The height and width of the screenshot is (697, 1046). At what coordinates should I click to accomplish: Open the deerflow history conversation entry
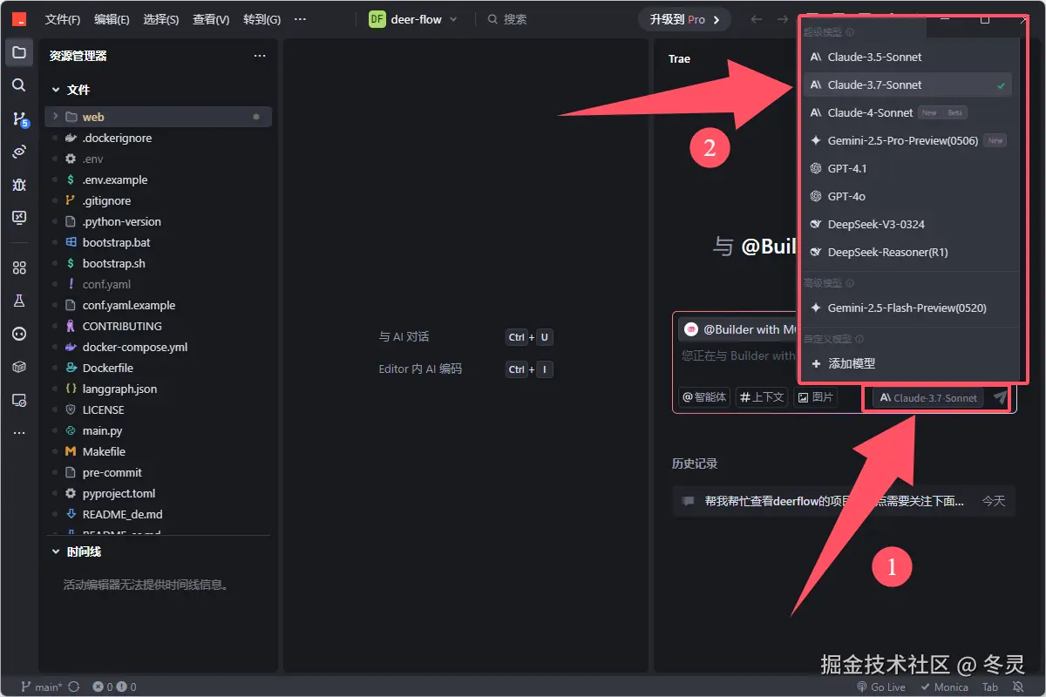pyautogui.click(x=844, y=501)
